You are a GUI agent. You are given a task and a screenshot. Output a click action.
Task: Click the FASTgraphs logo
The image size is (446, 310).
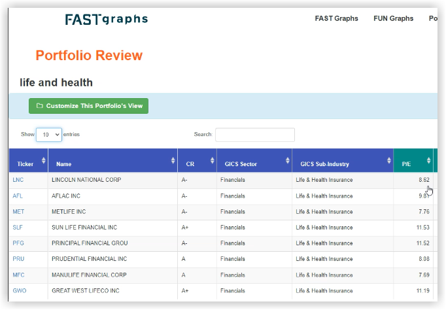(107, 20)
